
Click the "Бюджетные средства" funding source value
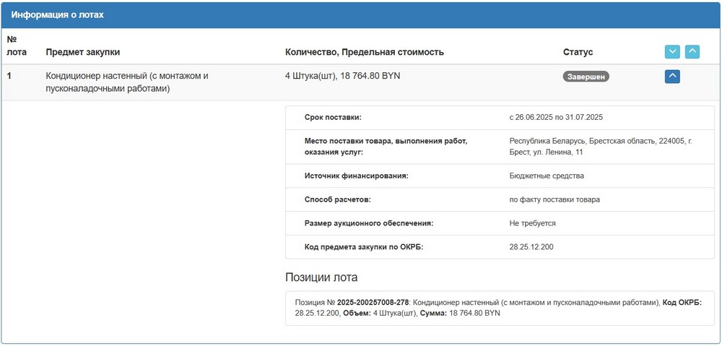tap(547, 176)
